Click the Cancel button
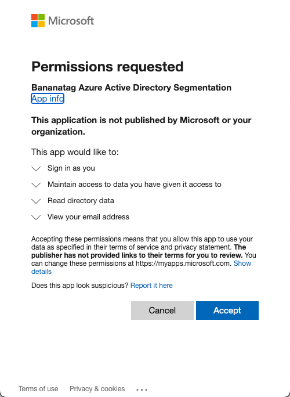The width and height of the screenshot is (290, 397). [x=162, y=311]
